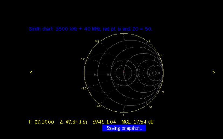Image resolution: width=223 pixels, height=139 pixels.
Task: Click the -2 reactance label at lower right
Action: (150, 107)
